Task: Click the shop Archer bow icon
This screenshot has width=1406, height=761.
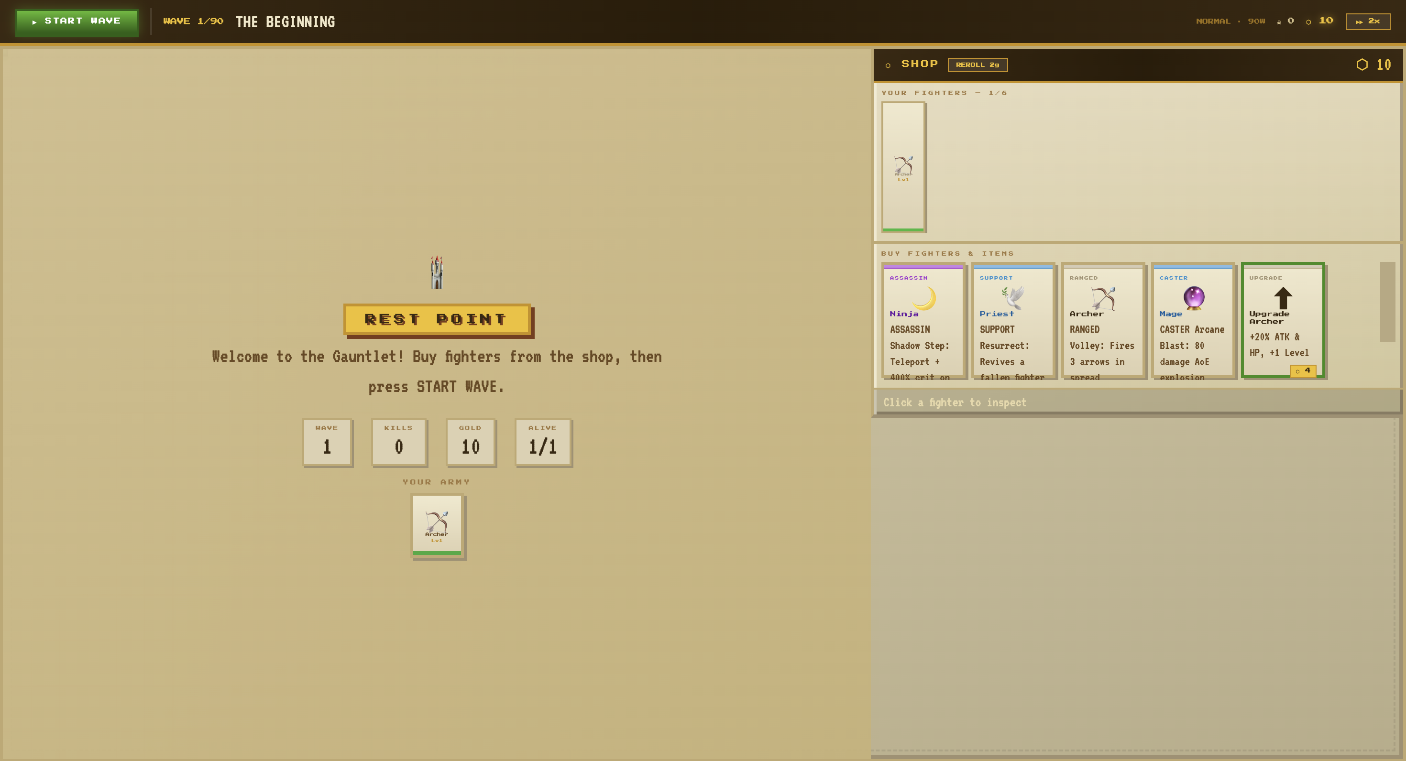Action: (x=1103, y=298)
